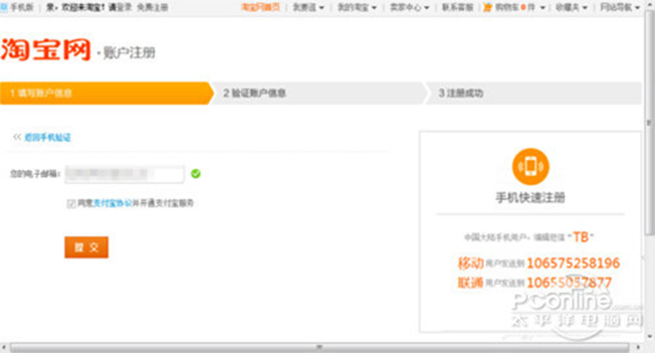Expand the 网站导航 site navigation dropdown
This screenshot has width=655, height=353.
click(x=620, y=8)
